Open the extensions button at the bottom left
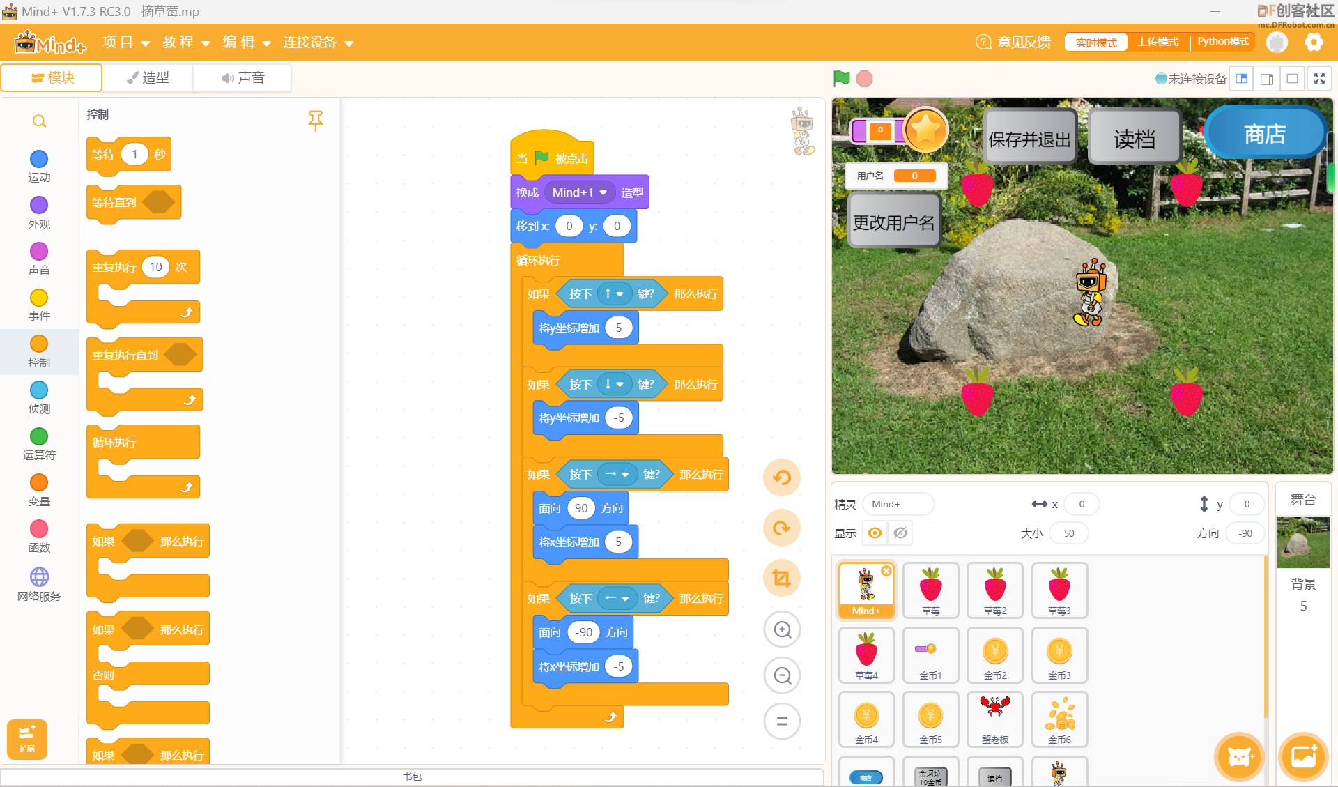 click(27, 739)
